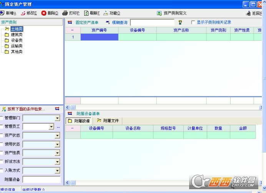The width and height of the screenshot is (266, 193).
Task: Click the folder icon of 设备类
Action: tap(7, 40)
